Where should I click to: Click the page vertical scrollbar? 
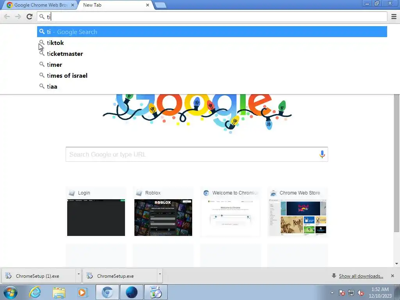click(396, 163)
